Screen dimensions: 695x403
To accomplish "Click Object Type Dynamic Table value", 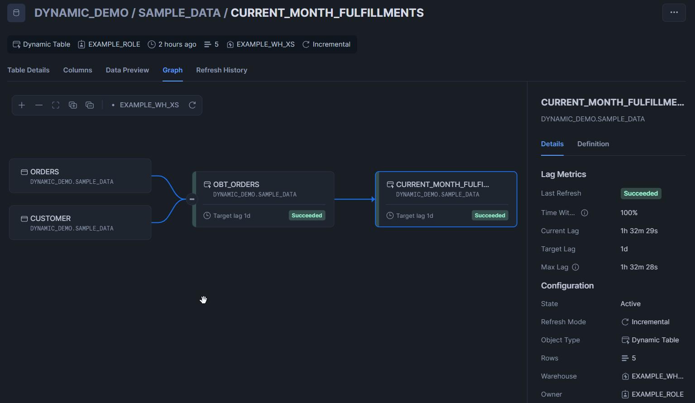I will tap(655, 340).
